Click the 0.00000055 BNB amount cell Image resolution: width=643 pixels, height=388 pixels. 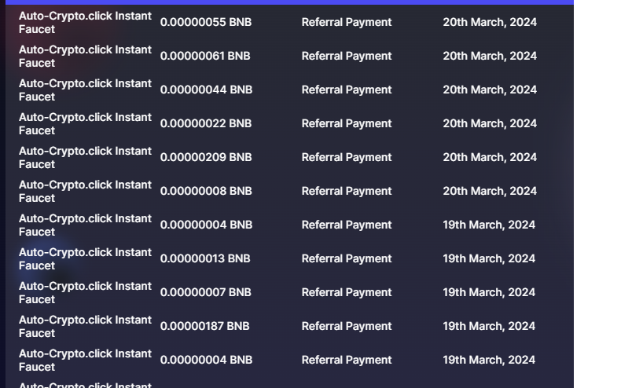tap(206, 22)
